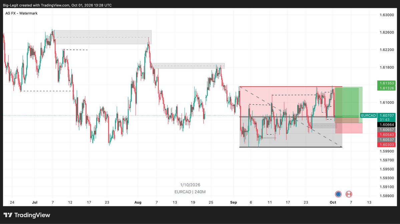Click the gray 1.60657 price tag
Viewport: 400px width, 224px height.
pos(386,130)
